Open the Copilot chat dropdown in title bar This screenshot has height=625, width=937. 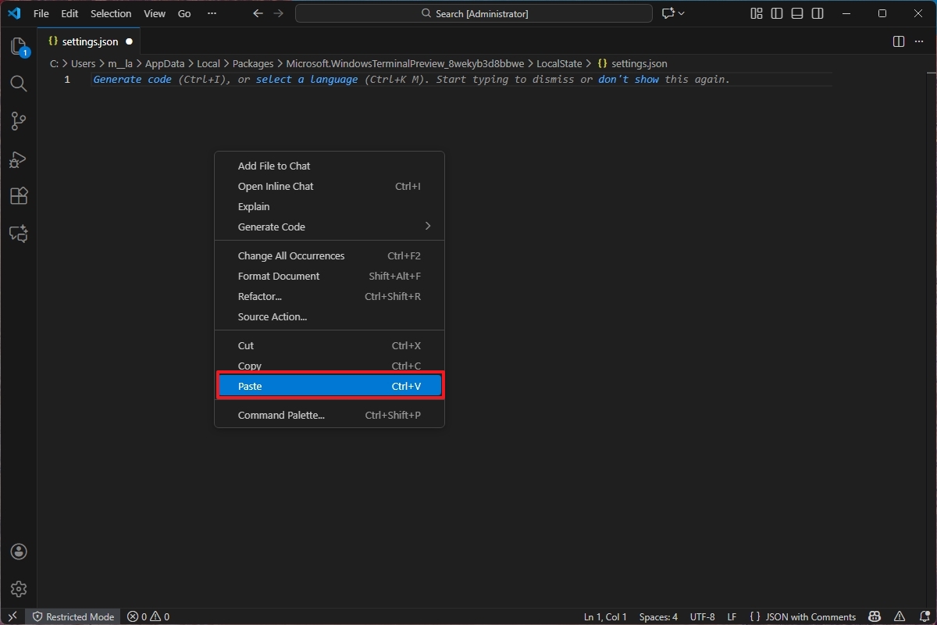click(x=673, y=13)
